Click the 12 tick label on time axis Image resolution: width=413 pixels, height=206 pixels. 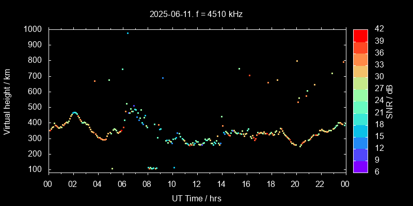click(x=197, y=184)
